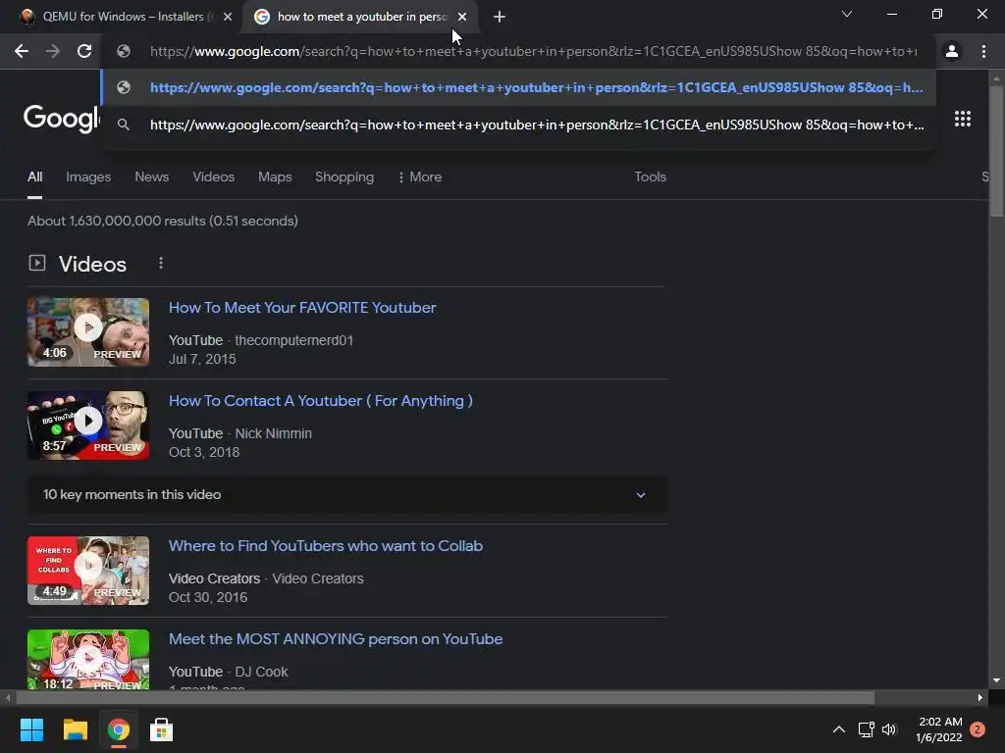
Task: Close the QEMU for Windows tab
Action: [x=228, y=17]
